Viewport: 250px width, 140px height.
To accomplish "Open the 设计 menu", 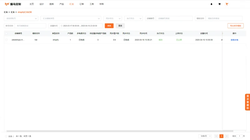I will point(42,4).
